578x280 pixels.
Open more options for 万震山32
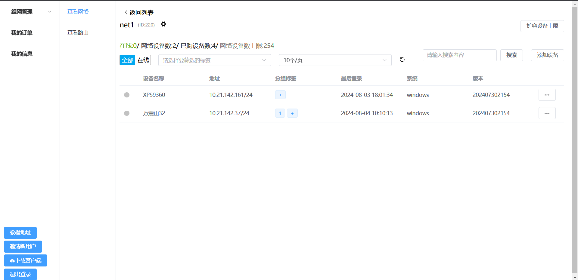[x=547, y=113]
